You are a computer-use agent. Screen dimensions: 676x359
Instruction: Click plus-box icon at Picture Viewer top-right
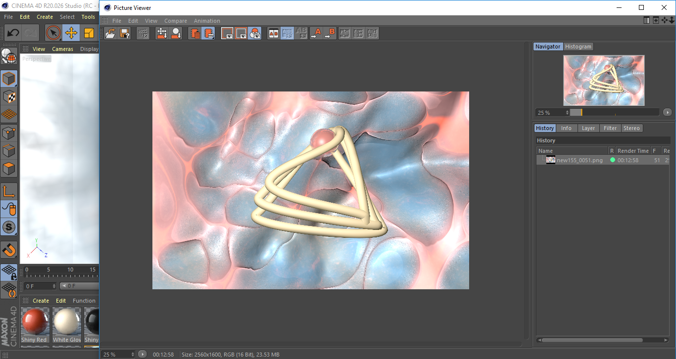click(656, 20)
